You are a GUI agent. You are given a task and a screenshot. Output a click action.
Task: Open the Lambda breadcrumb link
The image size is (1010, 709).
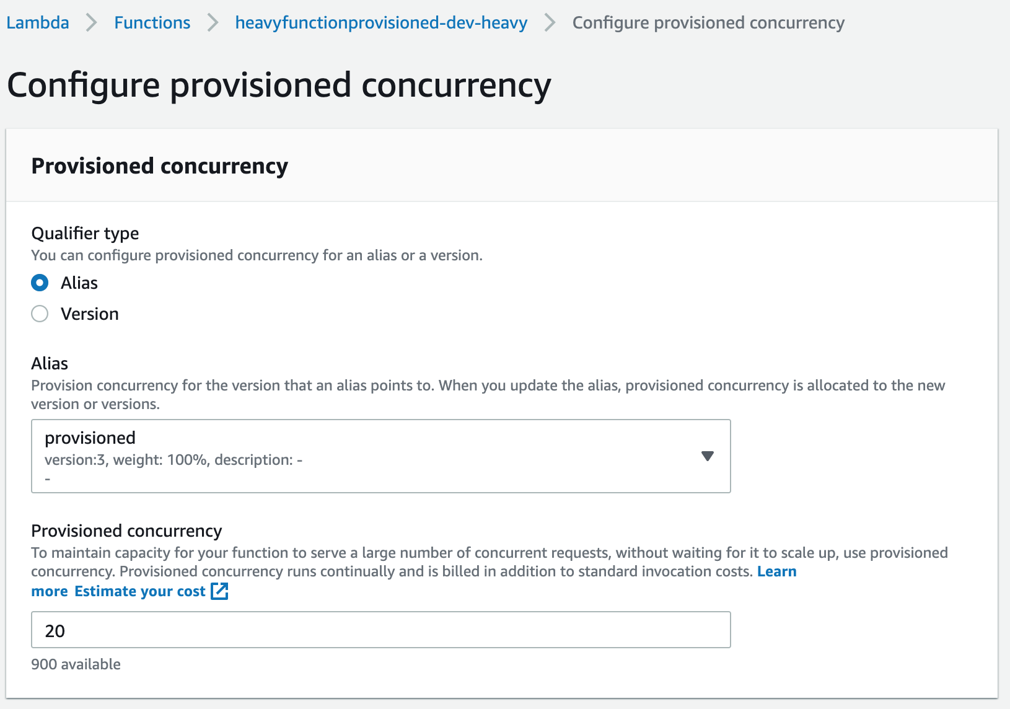point(38,23)
